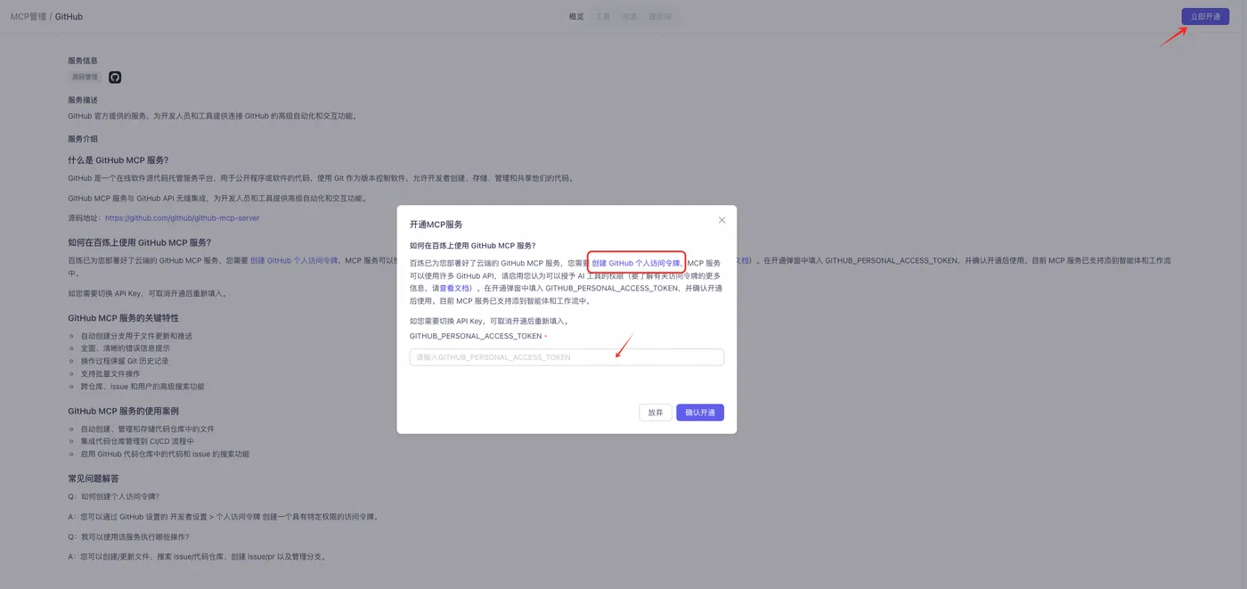The height and width of the screenshot is (589, 1247).
Task: Switch to the 资源 tab
Action: [x=630, y=17]
